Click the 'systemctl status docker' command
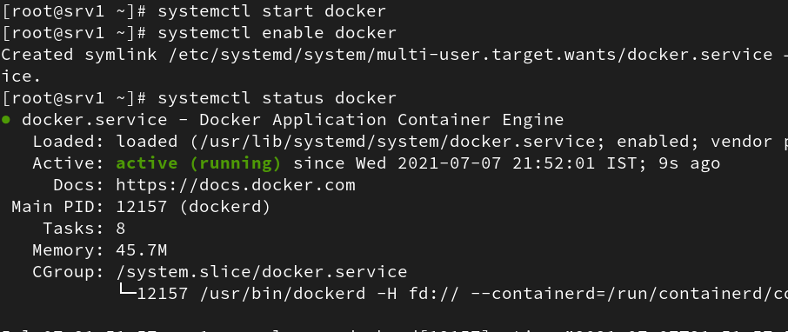 pos(277,98)
